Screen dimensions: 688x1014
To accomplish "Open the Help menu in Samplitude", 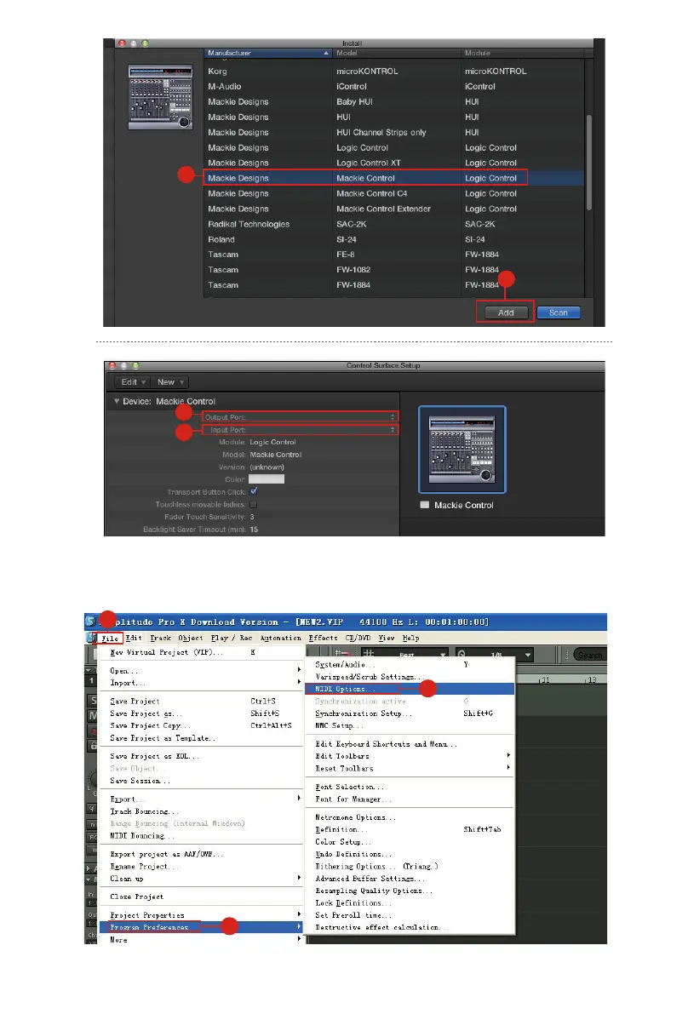I will coord(411,638).
